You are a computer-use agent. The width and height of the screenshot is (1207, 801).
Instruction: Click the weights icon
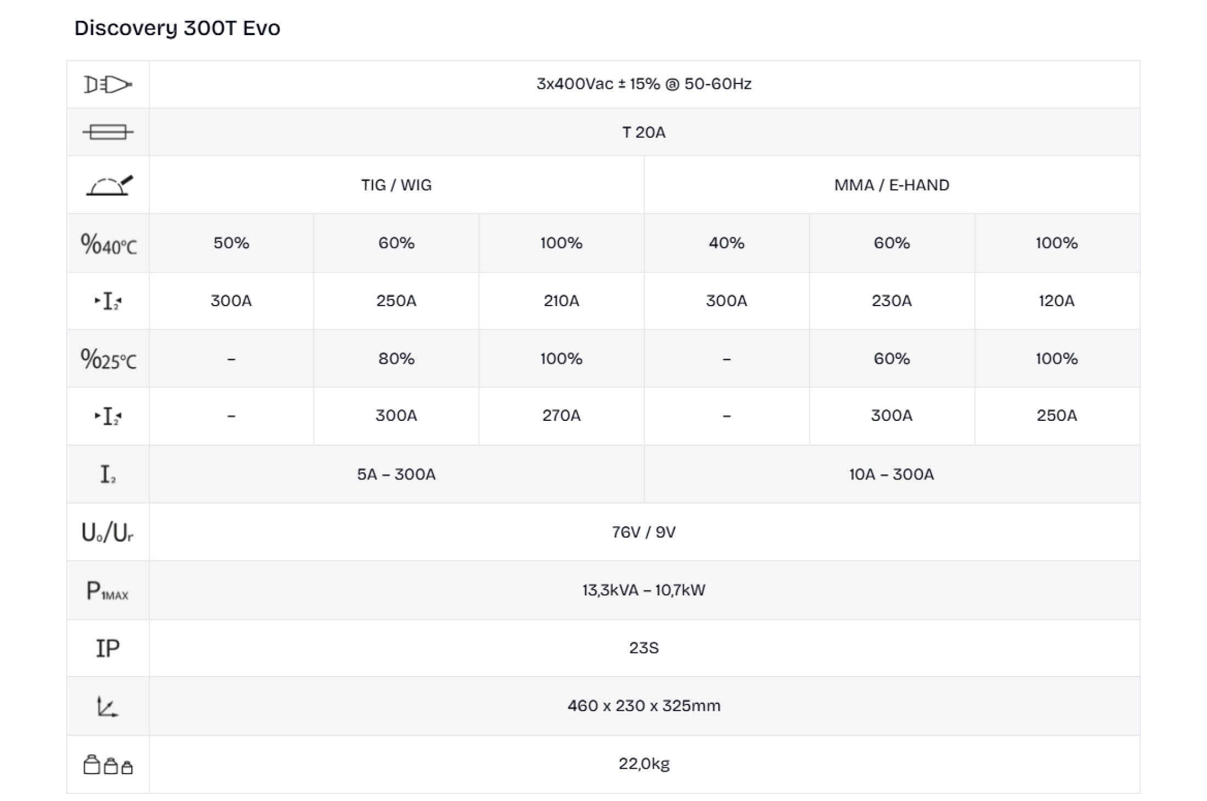108,765
